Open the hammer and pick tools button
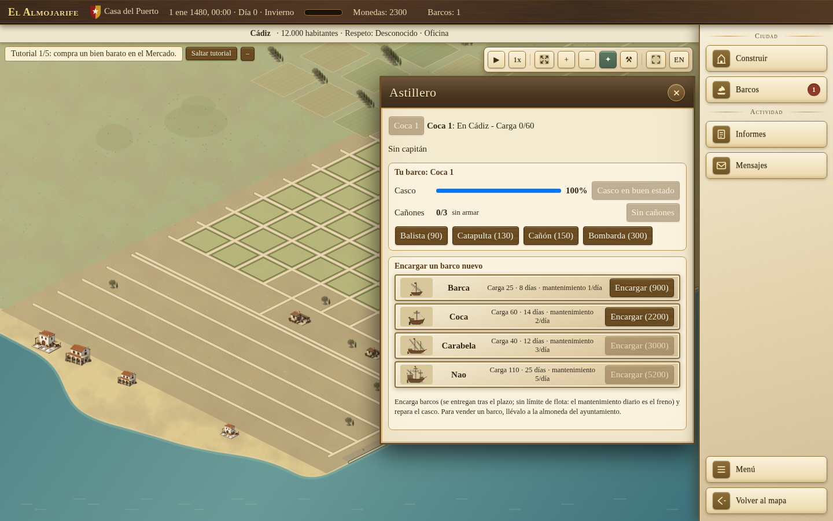The image size is (833, 521). pos(629,60)
